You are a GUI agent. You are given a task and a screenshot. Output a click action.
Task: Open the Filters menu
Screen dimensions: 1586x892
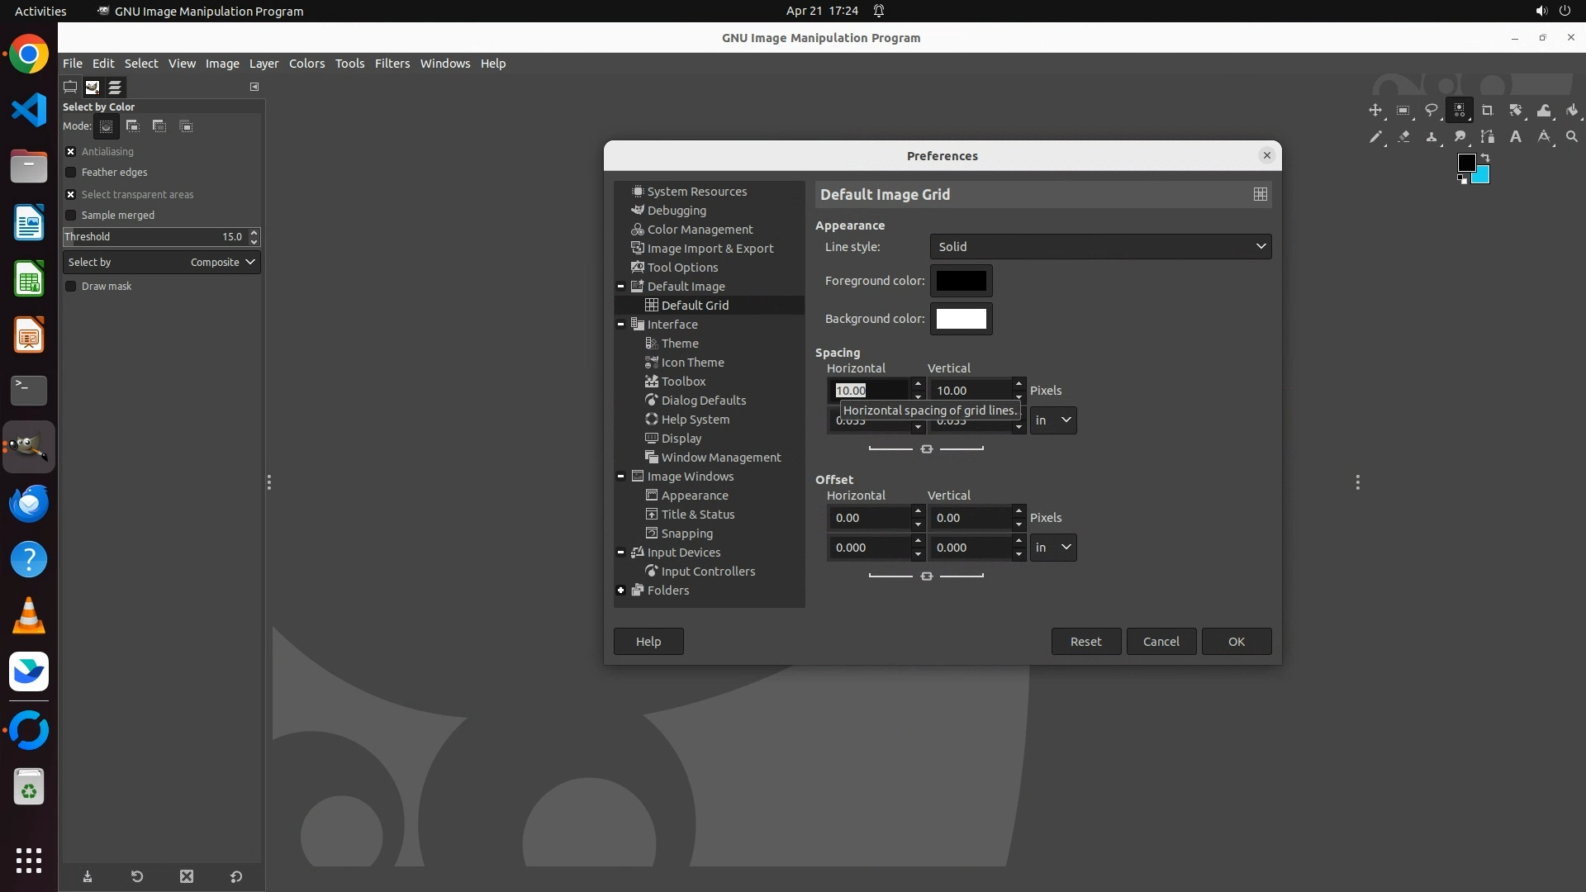click(x=392, y=64)
